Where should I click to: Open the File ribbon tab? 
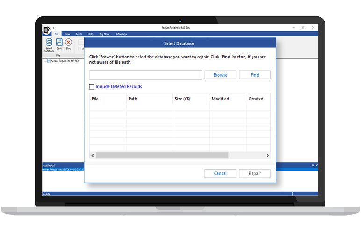pyautogui.click(x=57, y=34)
